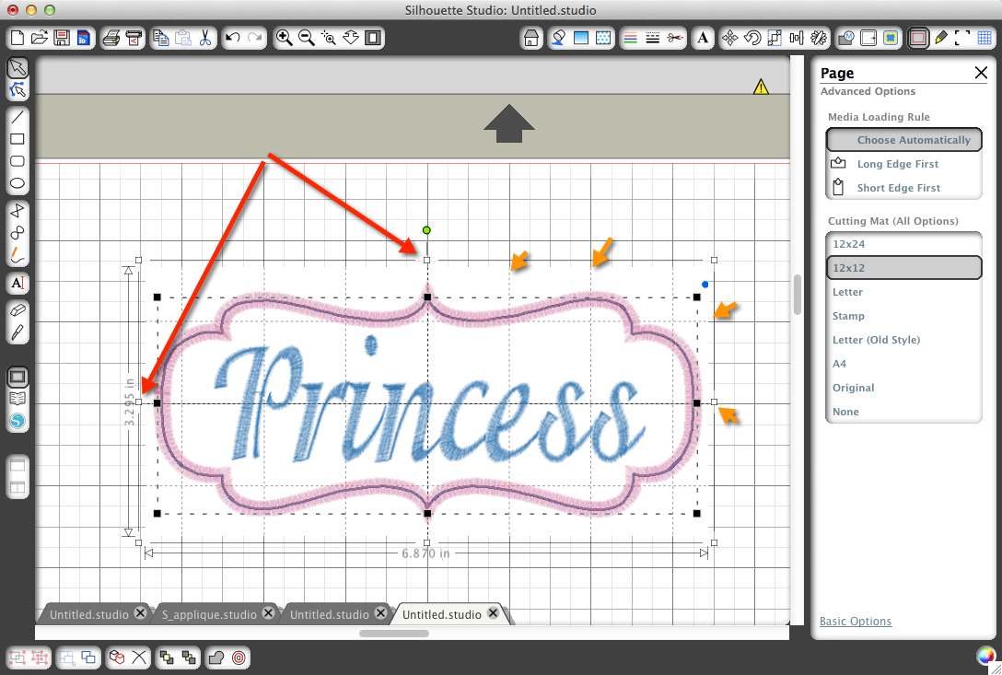Click the Save file icon

[62, 38]
